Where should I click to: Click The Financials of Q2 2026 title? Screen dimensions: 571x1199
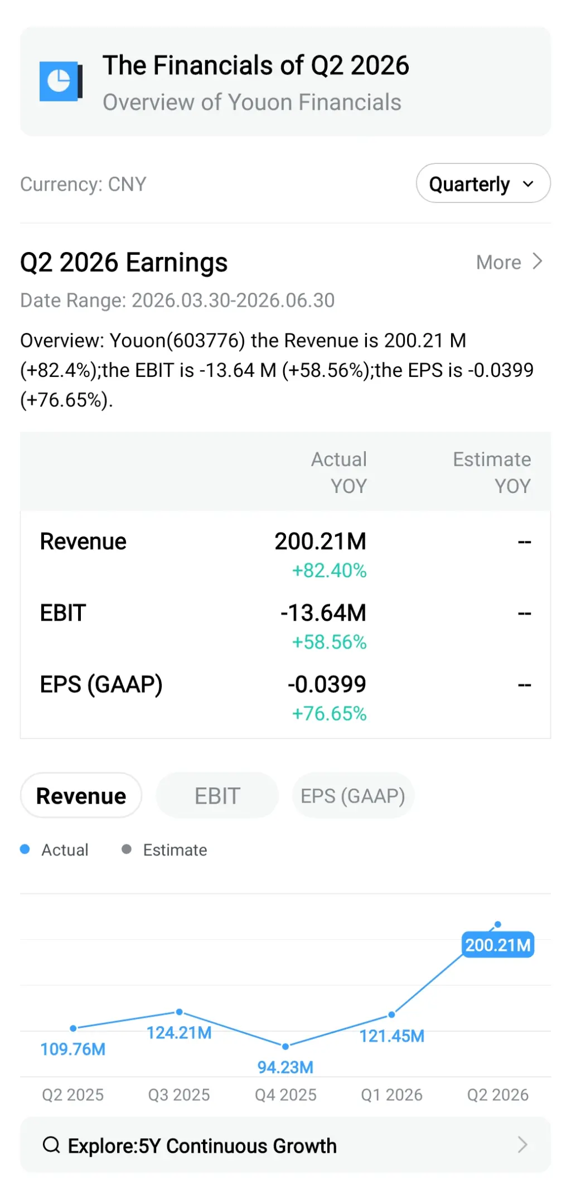click(x=256, y=65)
